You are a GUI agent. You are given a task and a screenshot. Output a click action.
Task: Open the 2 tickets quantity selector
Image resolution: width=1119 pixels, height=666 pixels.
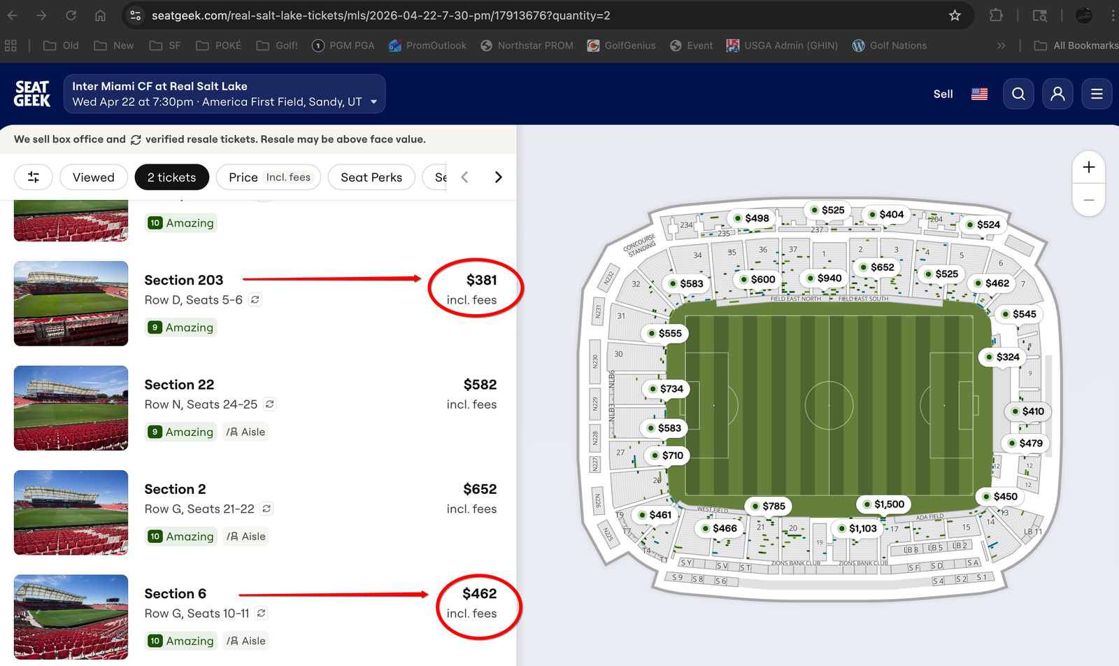point(171,178)
